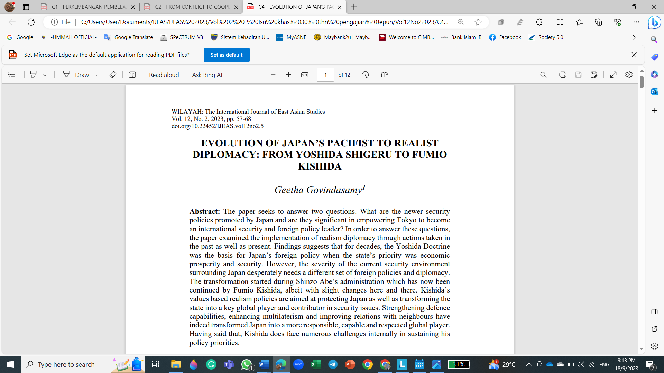664x373 pixels.
Task: Toggle page view layout
Action: [x=385, y=75]
